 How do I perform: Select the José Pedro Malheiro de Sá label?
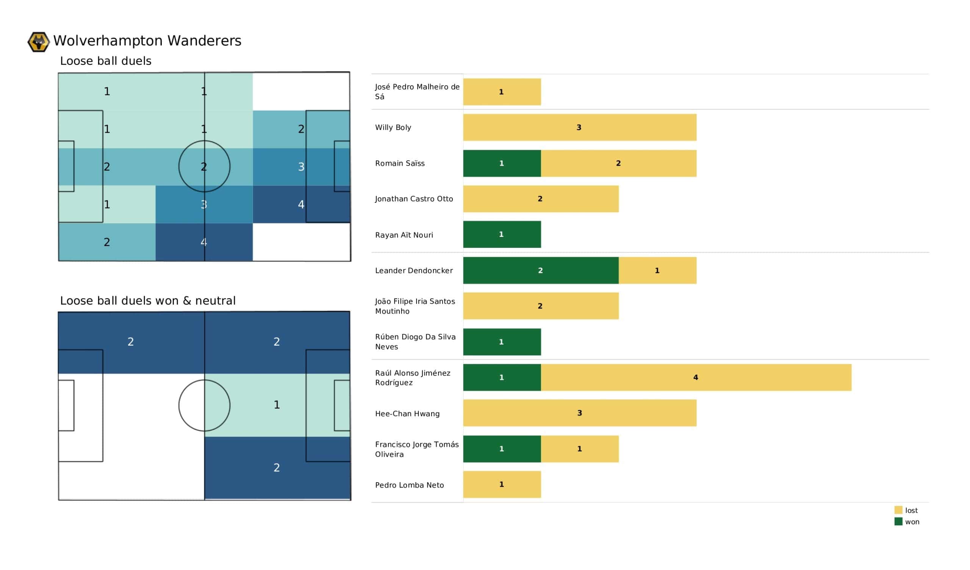click(x=417, y=92)
